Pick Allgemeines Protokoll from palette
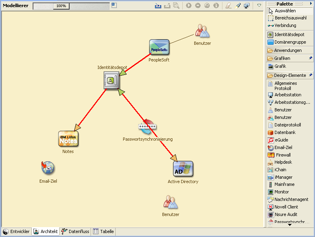The height and width of the screenshot is (237, 315). click(290, 86)
